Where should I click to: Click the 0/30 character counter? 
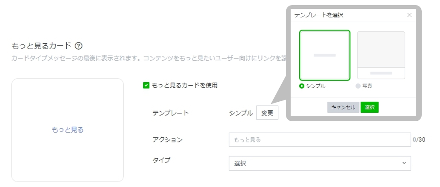419,140
